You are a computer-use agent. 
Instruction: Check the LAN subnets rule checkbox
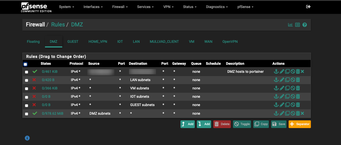pyautogui.click(x=27, y=80)
